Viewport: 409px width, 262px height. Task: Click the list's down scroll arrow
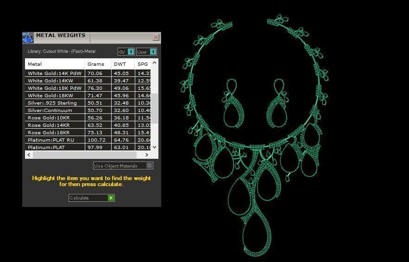pyautogui.click(x=154, y=147)
